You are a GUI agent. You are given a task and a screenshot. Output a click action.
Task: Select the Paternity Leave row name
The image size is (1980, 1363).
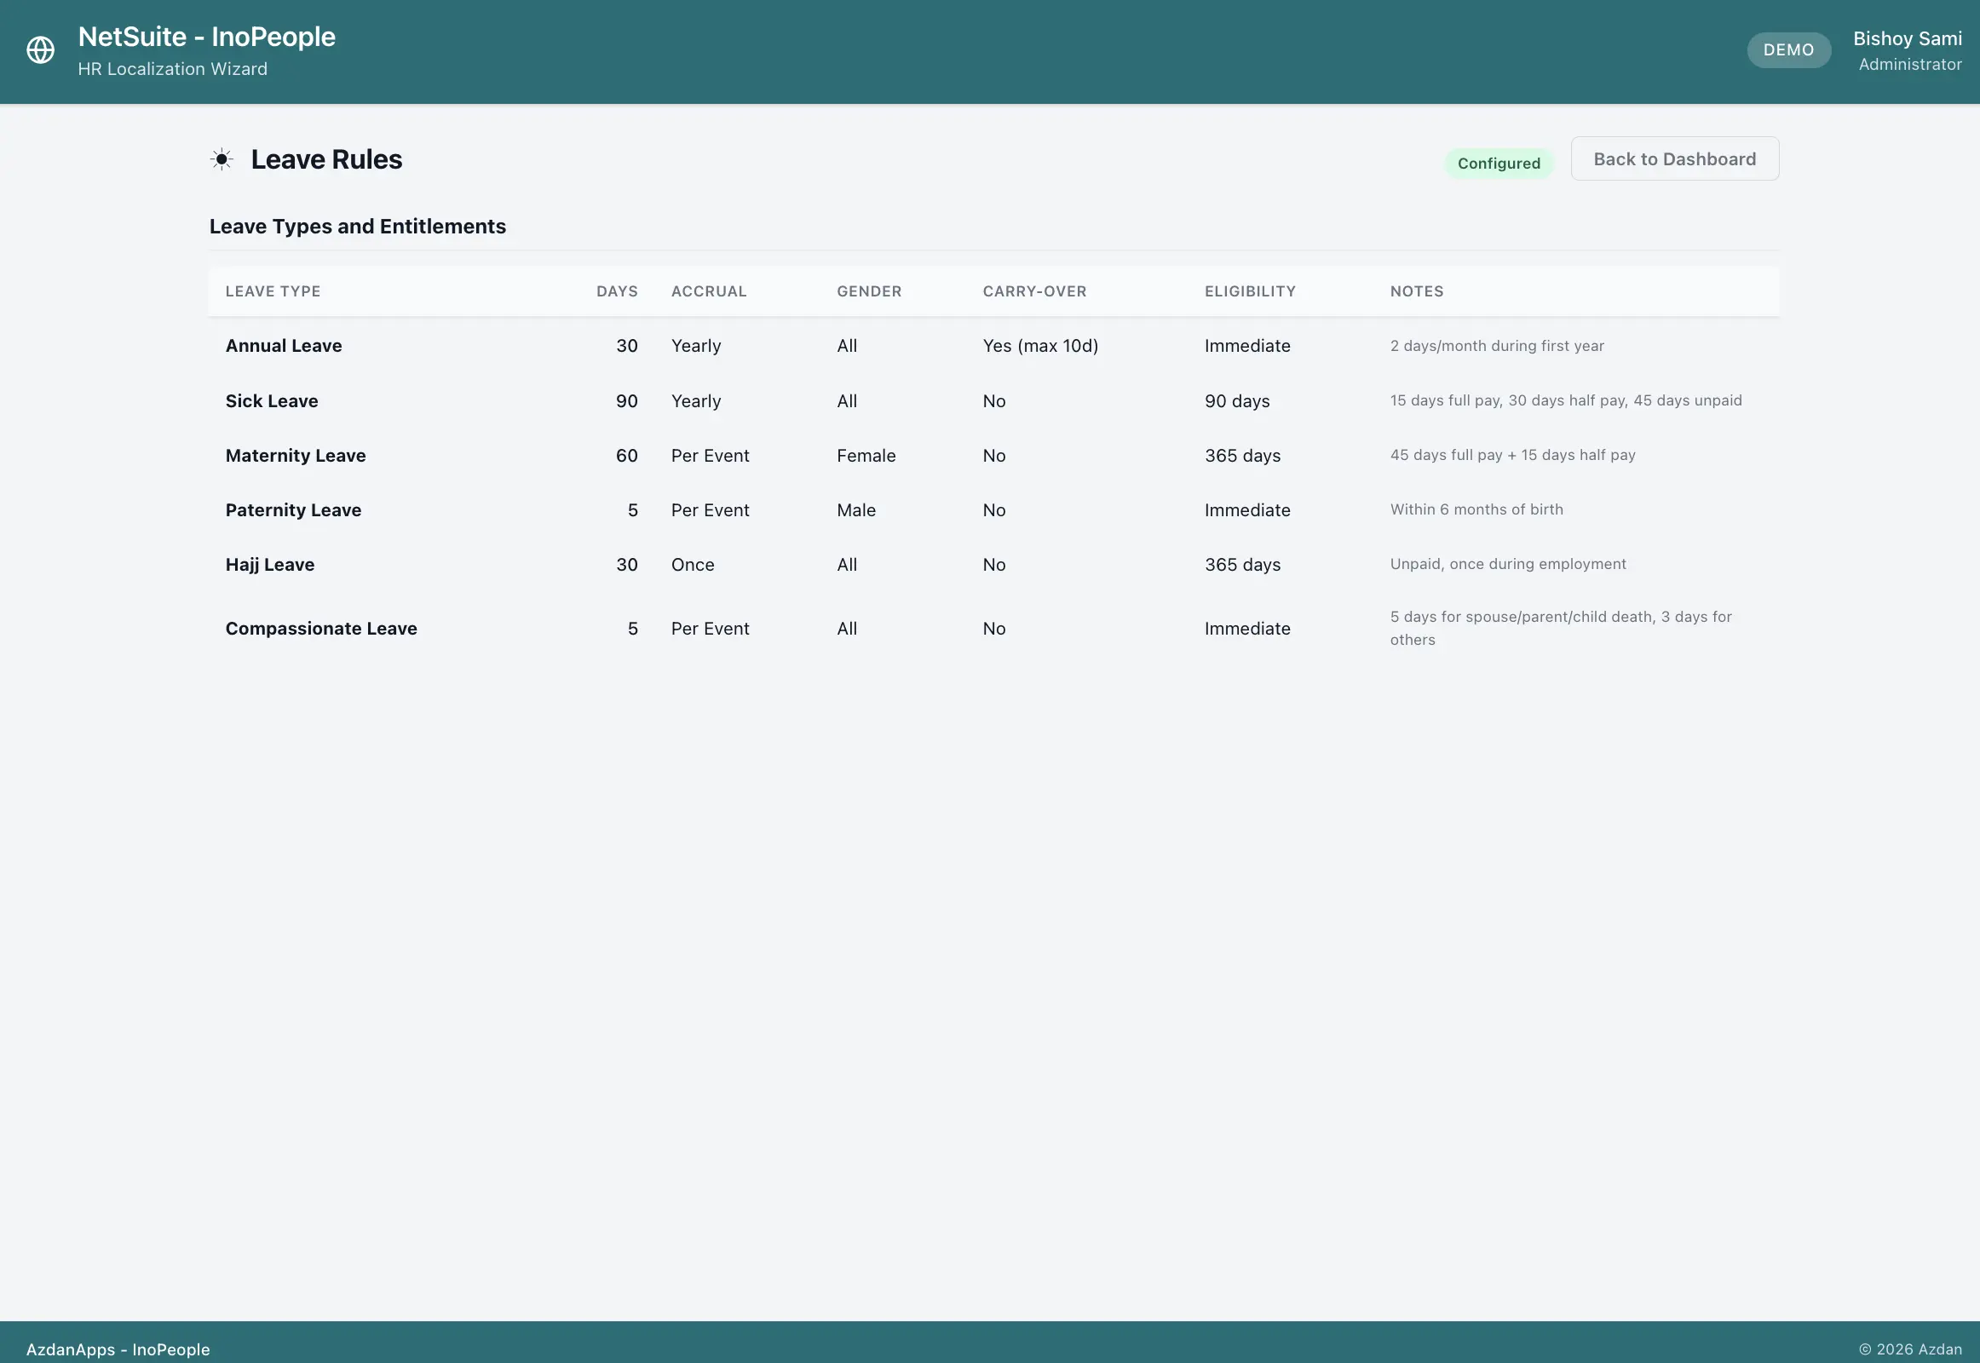(x=293, y=509)
